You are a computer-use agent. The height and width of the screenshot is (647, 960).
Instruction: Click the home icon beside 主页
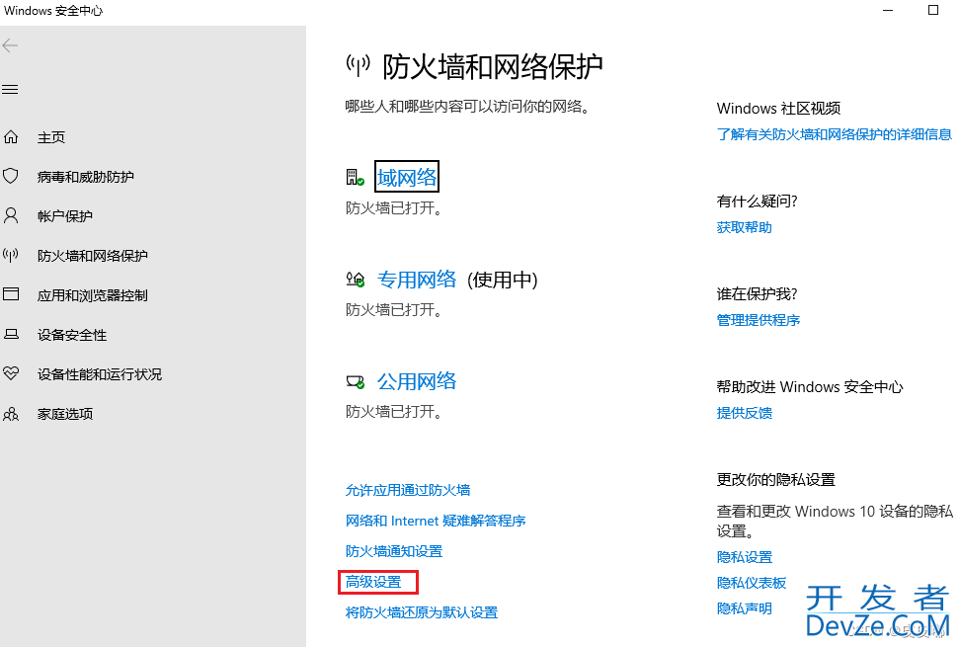(11, 137)
